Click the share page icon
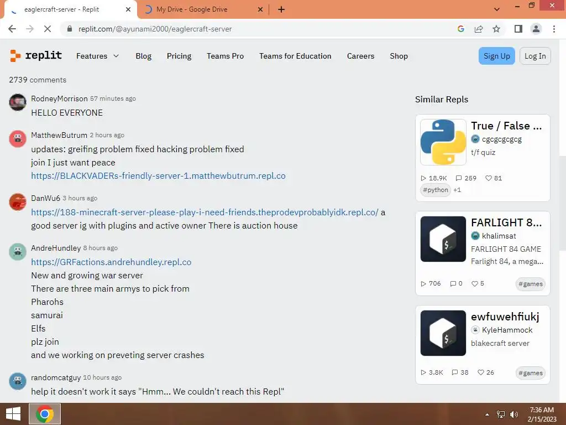This screenshot has width=566, height=425. click(479, 29)
